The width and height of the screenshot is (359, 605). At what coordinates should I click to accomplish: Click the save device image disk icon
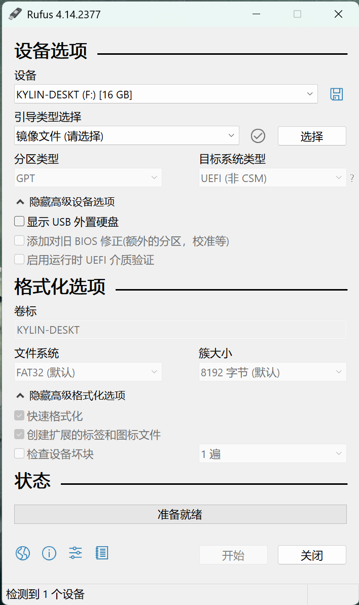(x=336, y=94)
